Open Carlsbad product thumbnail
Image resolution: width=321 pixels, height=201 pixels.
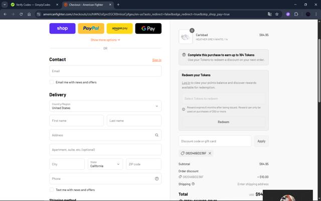click(186, 37)
